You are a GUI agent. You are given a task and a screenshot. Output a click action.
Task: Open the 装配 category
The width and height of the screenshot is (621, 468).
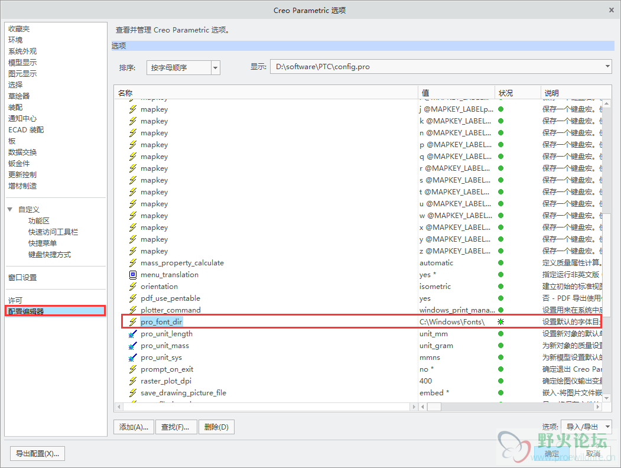click(15, 108)
